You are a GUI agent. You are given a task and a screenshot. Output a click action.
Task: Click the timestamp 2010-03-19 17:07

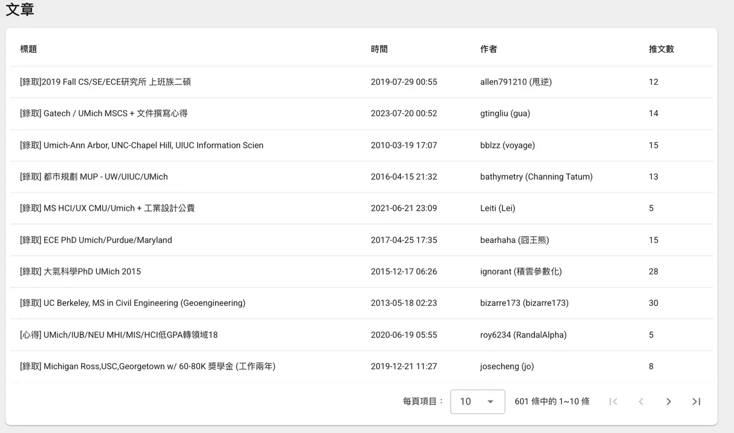404,145
